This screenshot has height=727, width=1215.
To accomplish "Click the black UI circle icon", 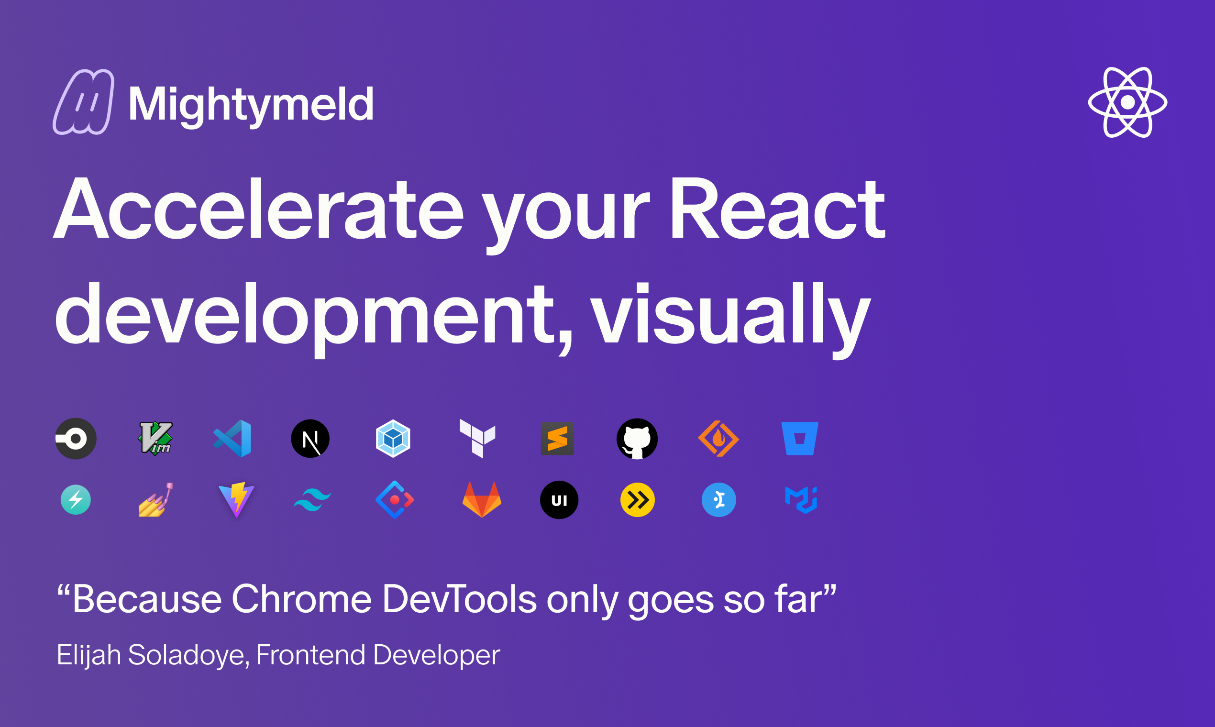I will [x=559, y=500].
